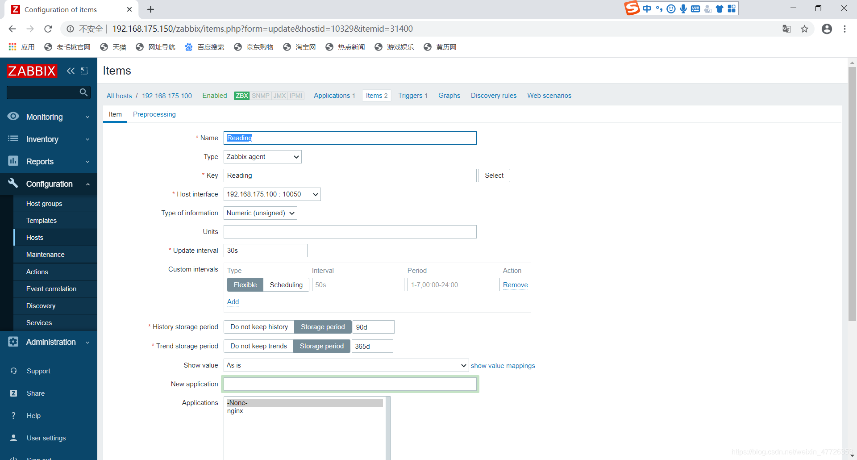
Task: Click the IME microphone icon
Action: coord(683,8)
